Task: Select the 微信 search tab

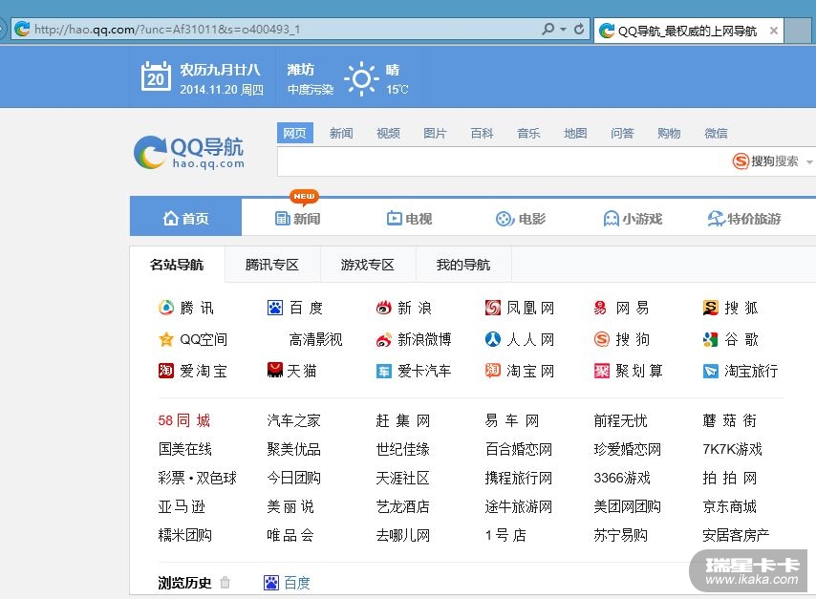Action: click(x=716, y=133)
